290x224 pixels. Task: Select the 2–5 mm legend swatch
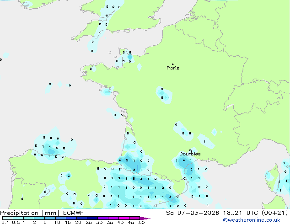click(39, 218)
